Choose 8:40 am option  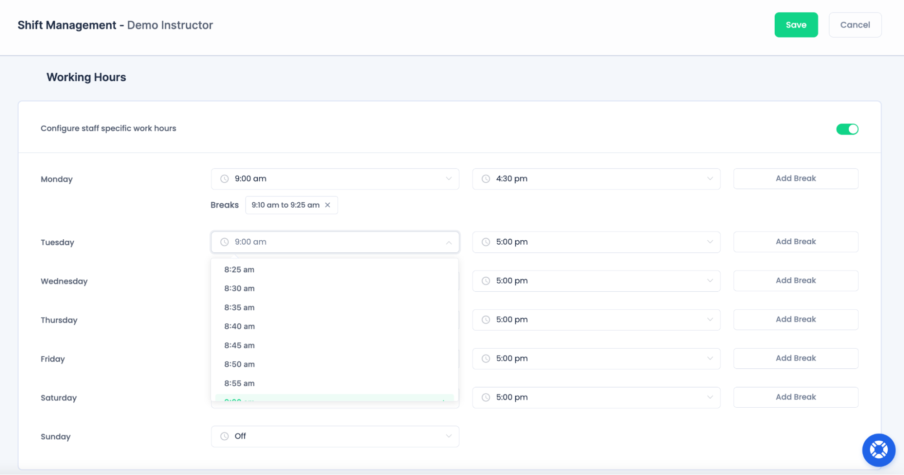pos(334,326)
